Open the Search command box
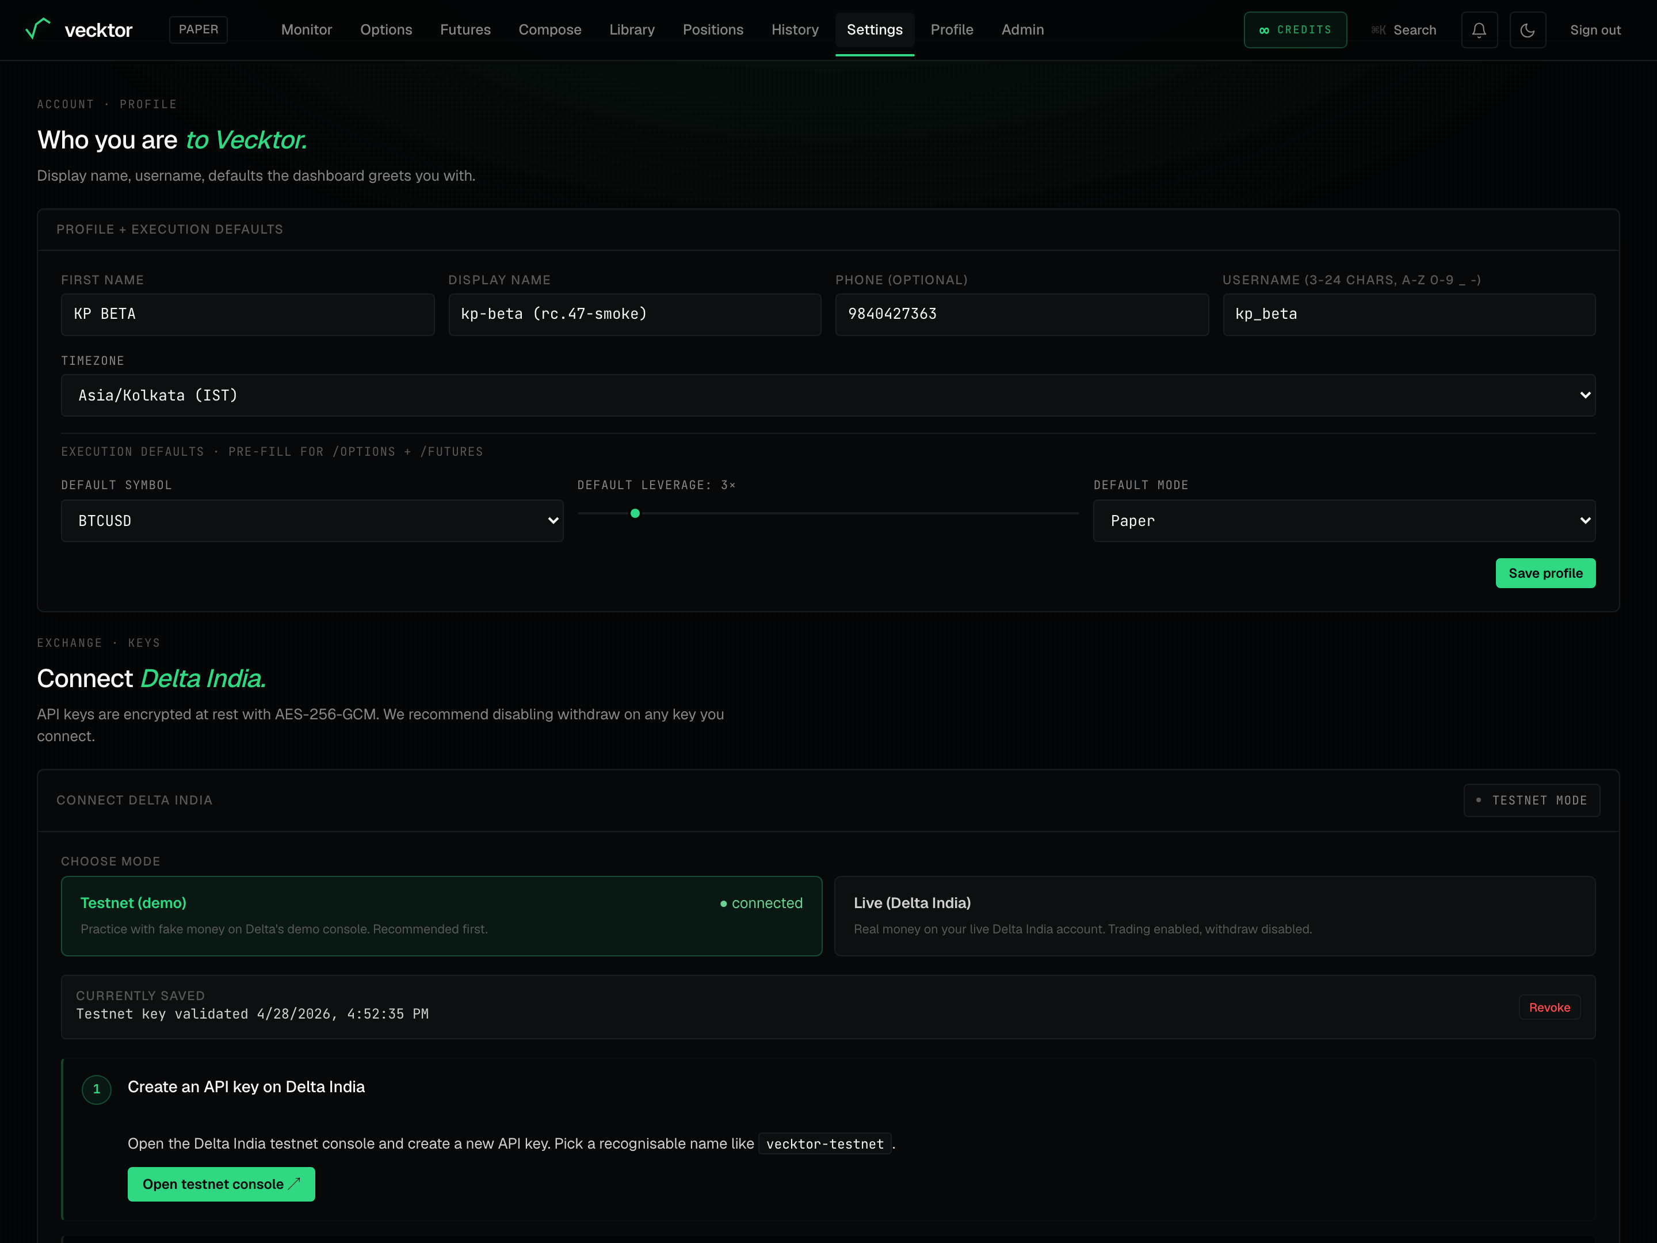 pyautogui.click(x=1404, y=30)
